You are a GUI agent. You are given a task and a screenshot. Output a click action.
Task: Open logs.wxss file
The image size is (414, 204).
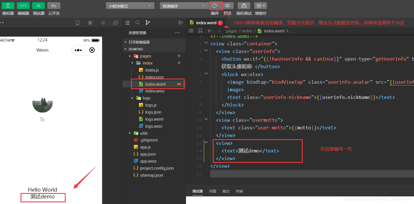coord(154,126)
